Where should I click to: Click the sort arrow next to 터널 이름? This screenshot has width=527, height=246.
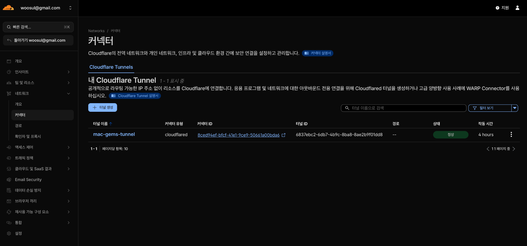click(111, 124)
